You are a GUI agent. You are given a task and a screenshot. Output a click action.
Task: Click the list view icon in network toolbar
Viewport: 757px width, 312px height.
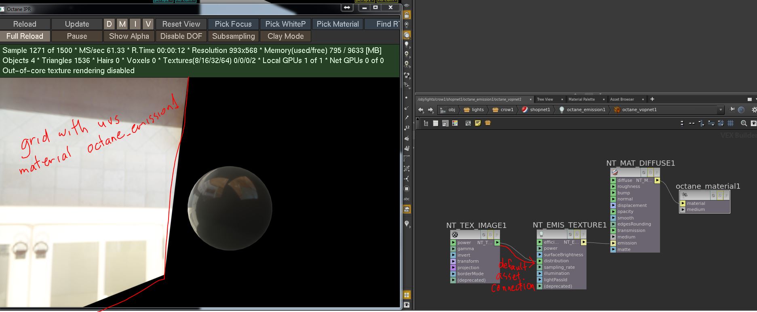click(436, 123)
